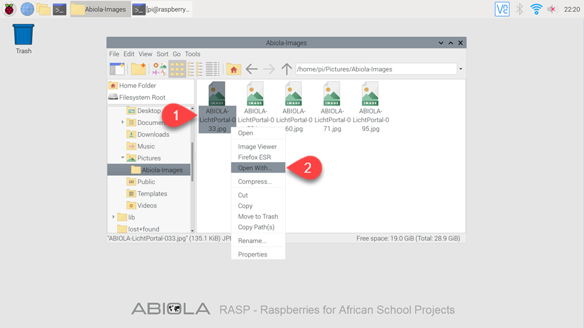
Task: Expand the lib folder in tree
Action: [x=113, y=217]
